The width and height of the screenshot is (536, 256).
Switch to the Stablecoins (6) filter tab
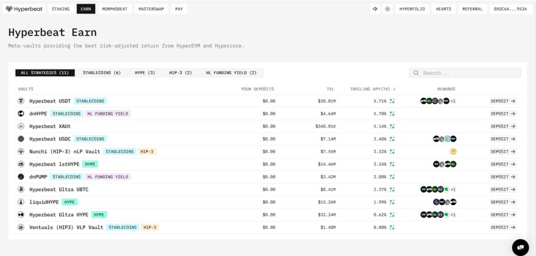point(102,73)
